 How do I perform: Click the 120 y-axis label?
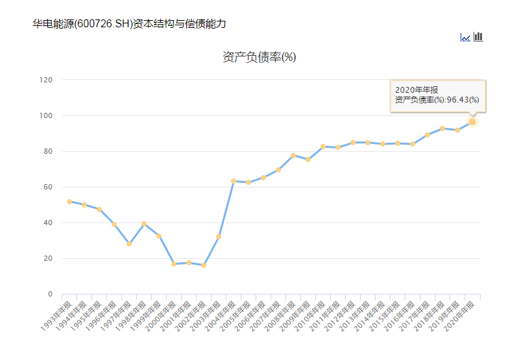point(45,80)
